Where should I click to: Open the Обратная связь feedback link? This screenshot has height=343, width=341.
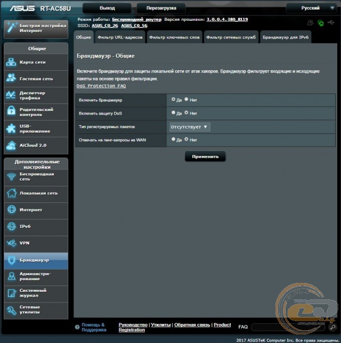tap(192, 325)
